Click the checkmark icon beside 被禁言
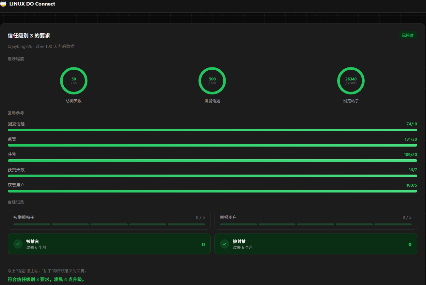 click(x=18, y=244)
